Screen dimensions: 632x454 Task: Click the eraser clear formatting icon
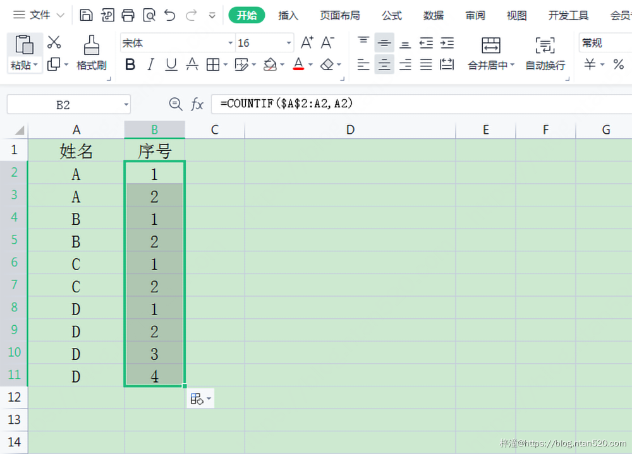(x=327, y=64)
